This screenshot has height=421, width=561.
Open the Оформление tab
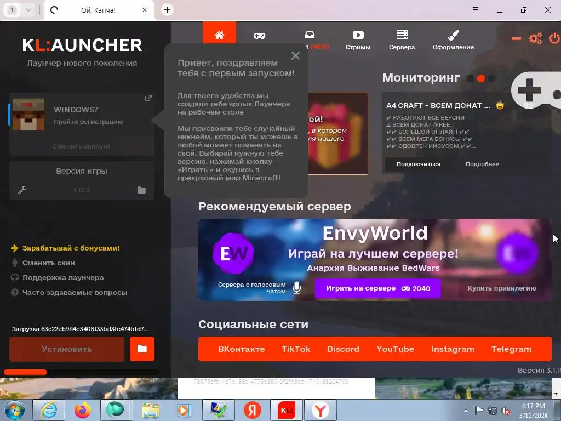453,39
